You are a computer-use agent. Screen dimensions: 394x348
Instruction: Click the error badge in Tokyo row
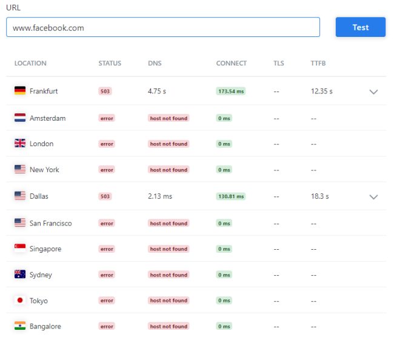point(107,300)
